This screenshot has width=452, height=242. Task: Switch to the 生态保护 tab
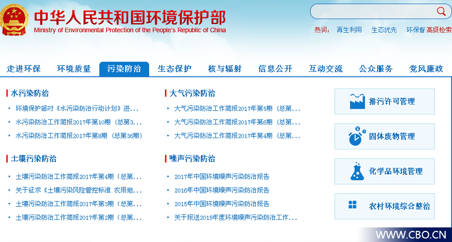click(174, 69)
